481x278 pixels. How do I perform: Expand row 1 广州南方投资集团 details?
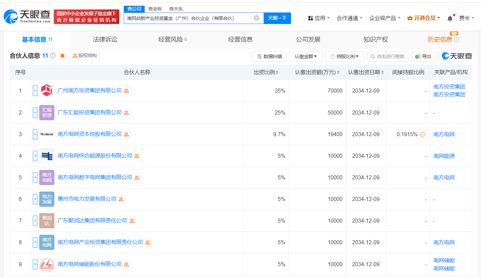[x=35, y=91]
